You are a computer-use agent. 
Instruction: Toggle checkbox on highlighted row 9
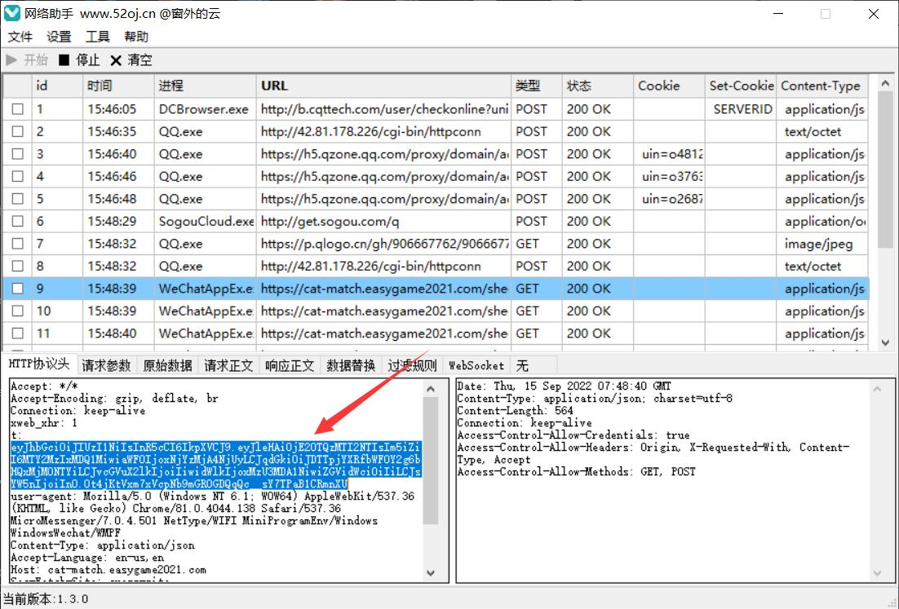[17, 289]
